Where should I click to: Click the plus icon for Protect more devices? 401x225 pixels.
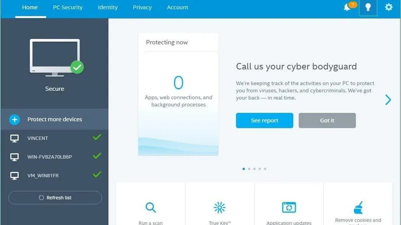[x=15, y=119]
